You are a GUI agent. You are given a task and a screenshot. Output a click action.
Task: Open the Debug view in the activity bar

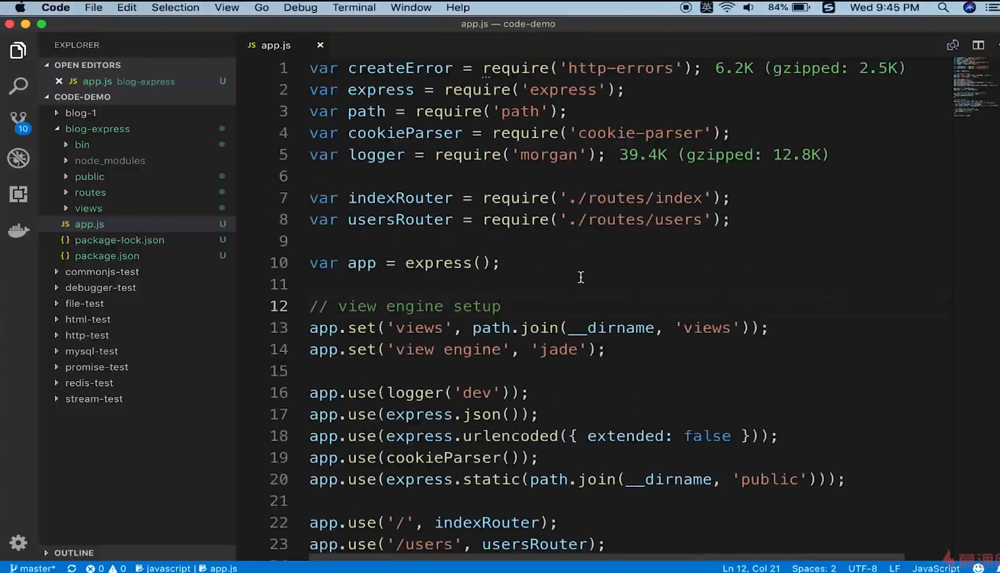(x=18, y=158)
